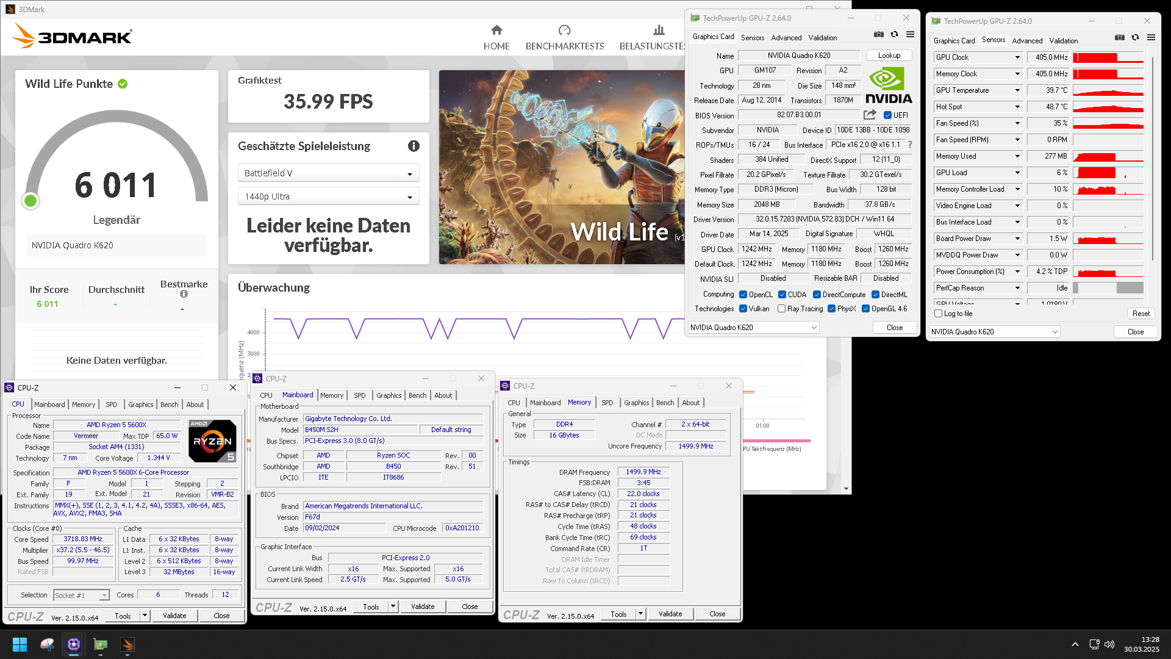Take screenshot in GPU-Z Graphics Card window

[x=878, y=35]
